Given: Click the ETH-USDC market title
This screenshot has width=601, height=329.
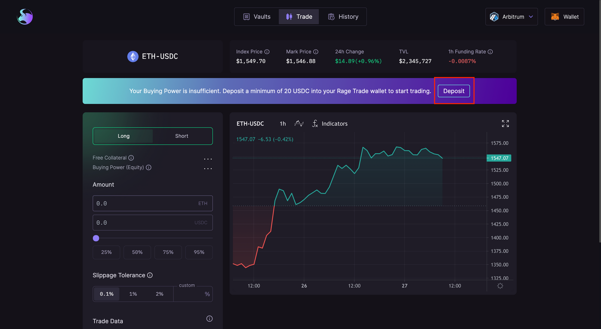Looking at the screenshot, I should pos(160,56).
